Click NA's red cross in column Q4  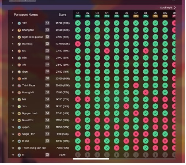(107, 51)
